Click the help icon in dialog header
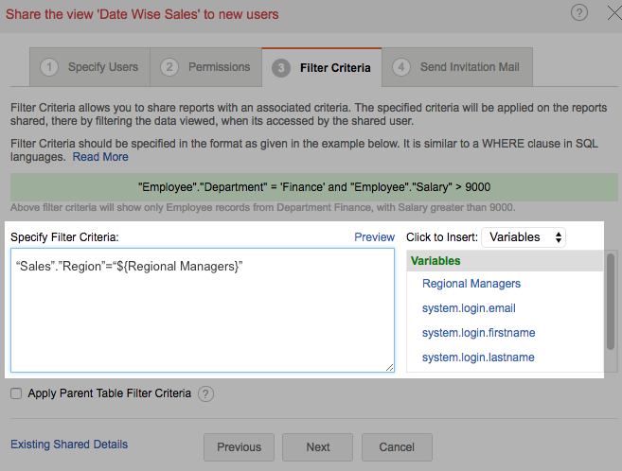The width and height of the screenshot is (622, 471). click(x=579, y=12)
